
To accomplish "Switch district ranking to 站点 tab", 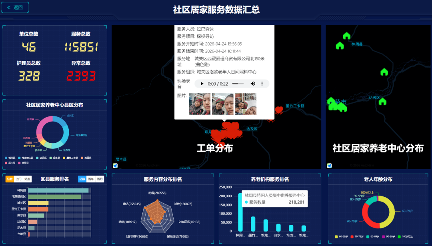I will pos(27,179).
